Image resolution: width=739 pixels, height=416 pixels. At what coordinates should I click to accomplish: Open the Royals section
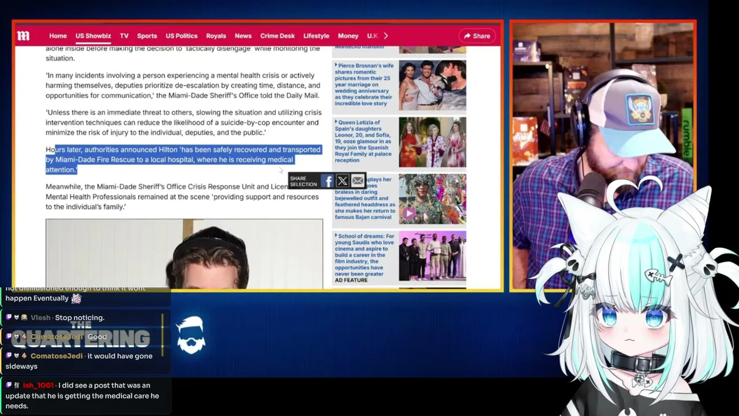pos(216,36)
